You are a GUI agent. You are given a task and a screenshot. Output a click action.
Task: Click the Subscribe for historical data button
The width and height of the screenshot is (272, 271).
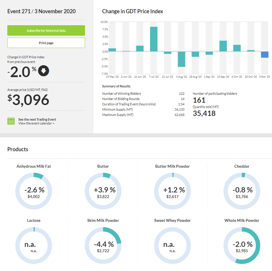(x=46, y=31)
